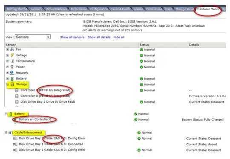The width and height of the screenshot is (230, 159).
Task: Select 'Disk Drive Bay 1 Drive 0: Drive Fault' row
Action: tap(48, 102)
